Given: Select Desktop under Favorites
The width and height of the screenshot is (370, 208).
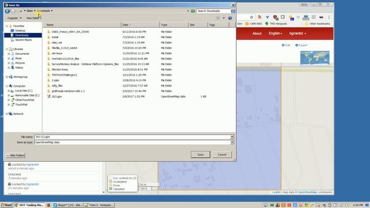Looking at the screenshot, I should (20, 31).
